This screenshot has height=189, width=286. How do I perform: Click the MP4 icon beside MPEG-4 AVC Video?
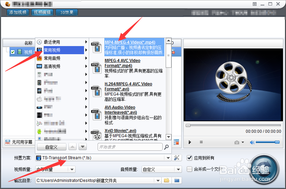(96, 68)
